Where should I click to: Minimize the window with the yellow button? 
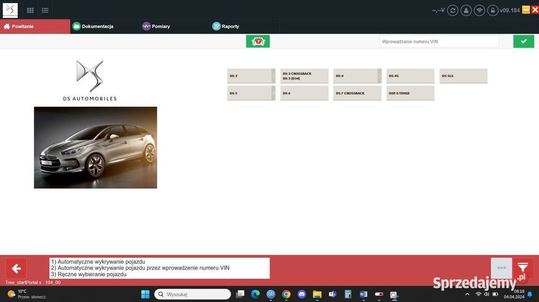coord(526,10)
